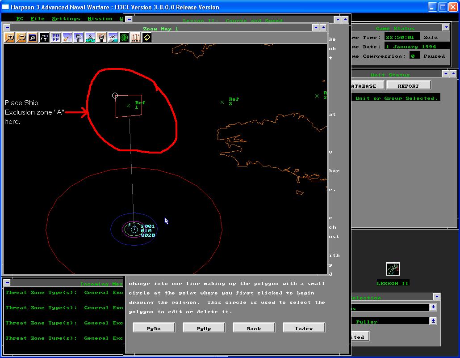Click the Zulu time zone label
The width and height of the screenshot is (460, 358).
[x=431, y=37]
